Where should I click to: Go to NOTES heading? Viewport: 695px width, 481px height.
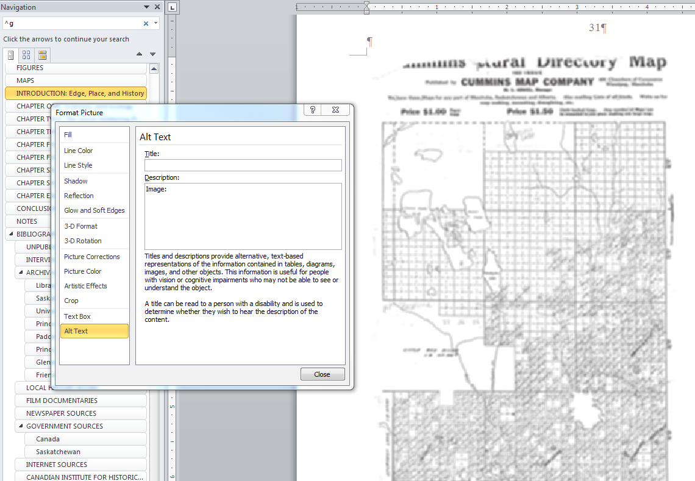pos(29,222)
